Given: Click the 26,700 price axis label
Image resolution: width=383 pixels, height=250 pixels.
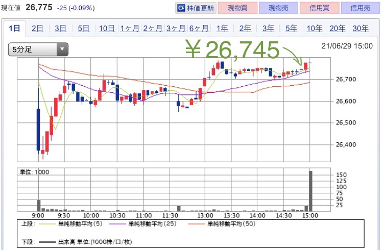Looking at the screenshot, I should point(346,79).
